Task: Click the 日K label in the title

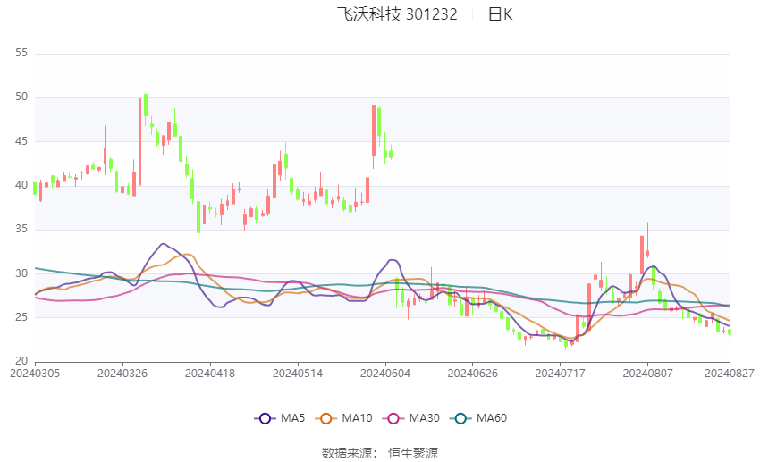Action: (x=500, y=14)
